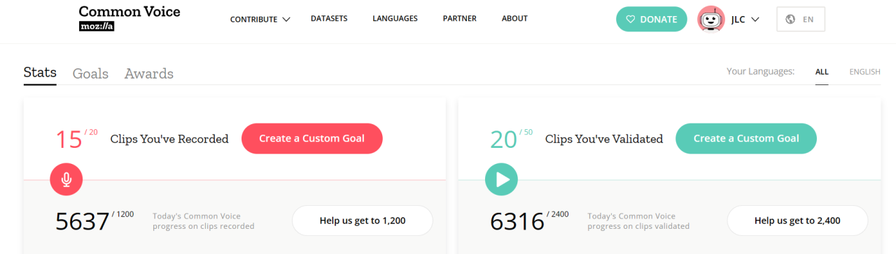The width and height of the screenshot is (896, 254).
Task: Create a custom goal for validated clips
Action: coord(746,138)
